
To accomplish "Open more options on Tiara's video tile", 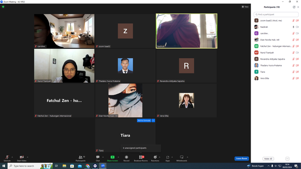I will click(x=153, y=121).
